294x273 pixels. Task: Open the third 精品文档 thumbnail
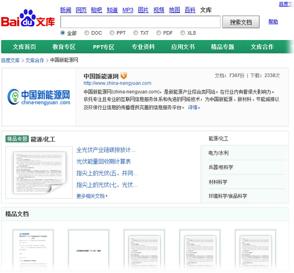pos(144,250)
